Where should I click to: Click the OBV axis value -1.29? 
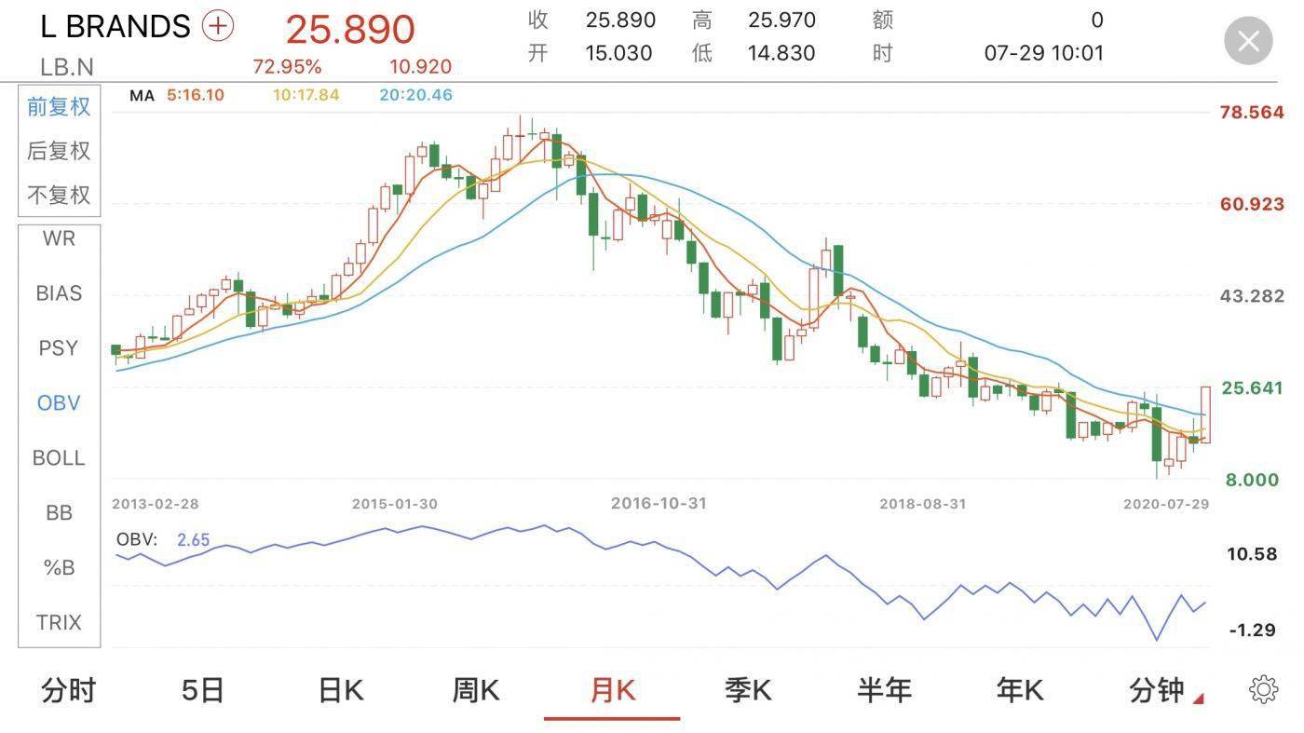1253,631
